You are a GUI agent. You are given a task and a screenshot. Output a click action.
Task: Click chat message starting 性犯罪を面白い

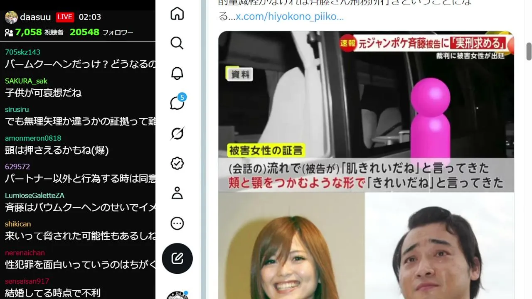coord(80,265)
